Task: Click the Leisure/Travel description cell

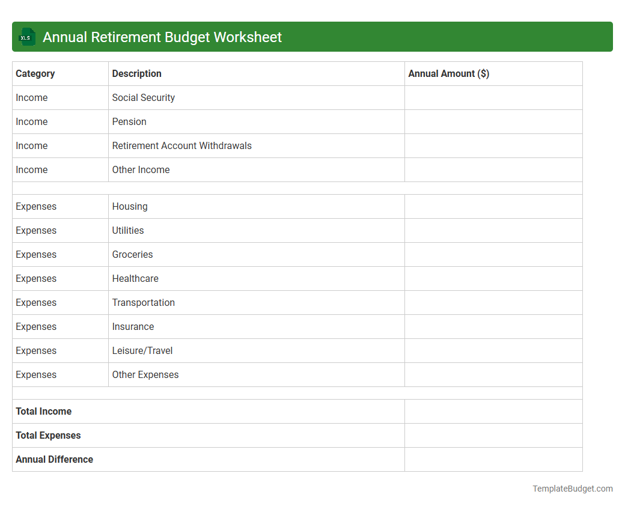Action: pos(142,350)
